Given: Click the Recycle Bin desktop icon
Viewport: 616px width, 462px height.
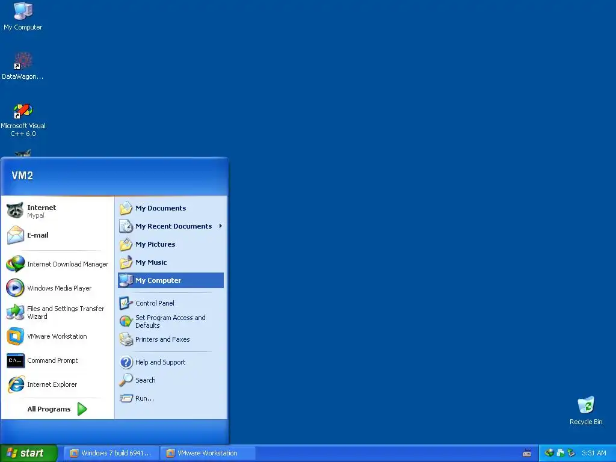Looking at the screenshot, I should point(586,410).
